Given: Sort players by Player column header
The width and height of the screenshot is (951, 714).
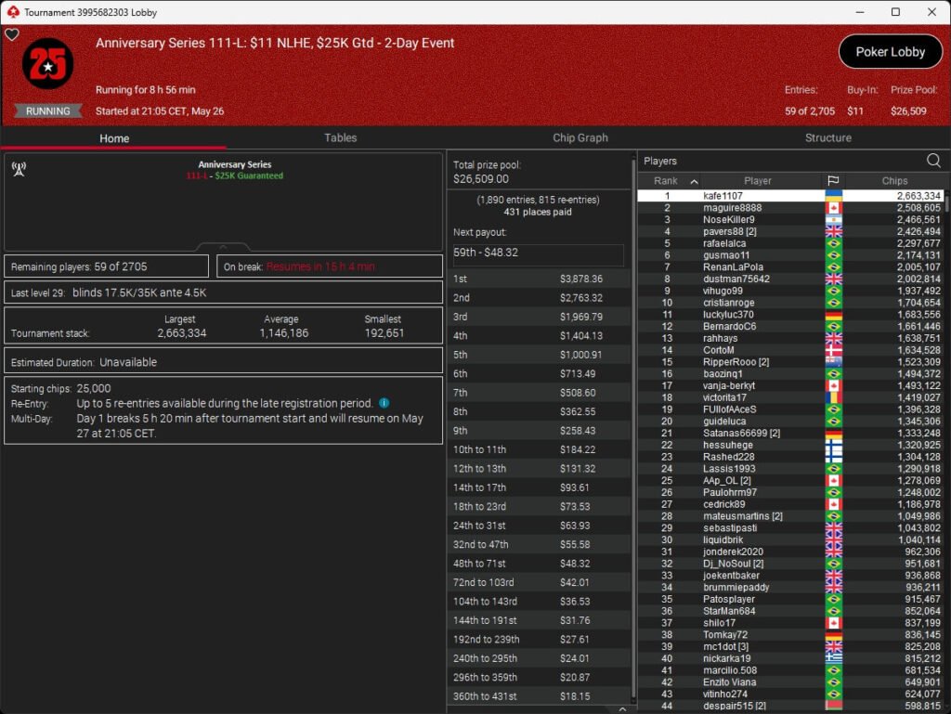Looking at the screenshot, I should click(x=758, y=181).
